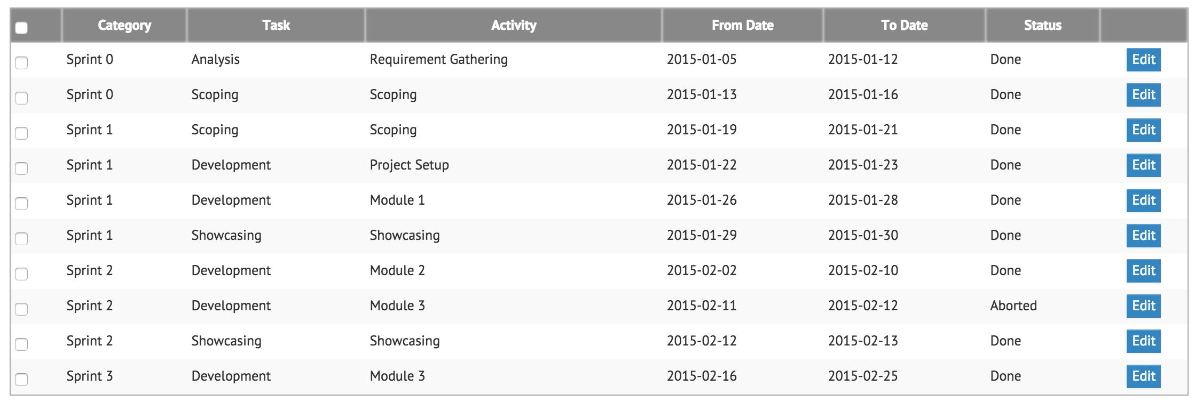This screenshot has height=402, width=1195.
Task: Click Edit for Sprint 3 Module 3
Action: [1143, 376]
